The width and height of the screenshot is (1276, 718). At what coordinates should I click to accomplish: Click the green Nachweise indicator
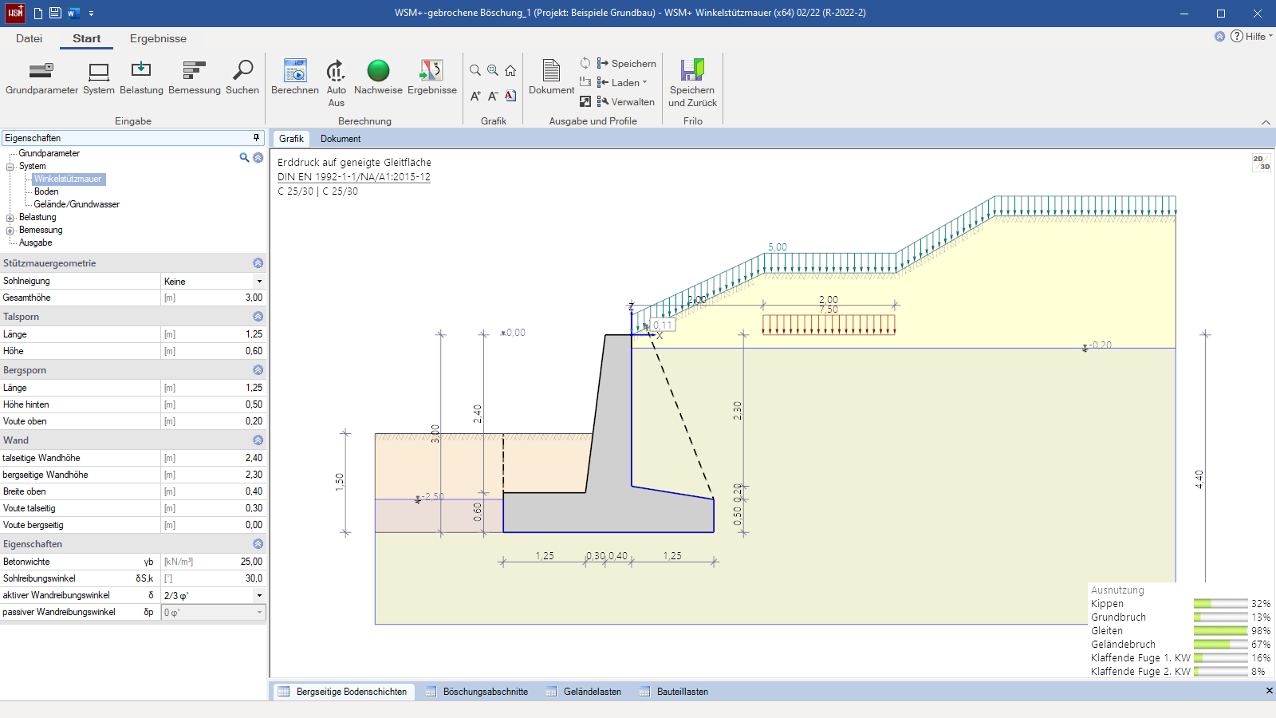coord(378,70)
